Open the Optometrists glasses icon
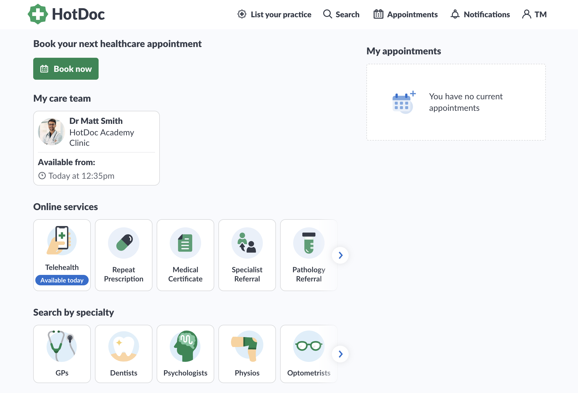This screenshot has height=393, width=578. (x=309, y=346)
